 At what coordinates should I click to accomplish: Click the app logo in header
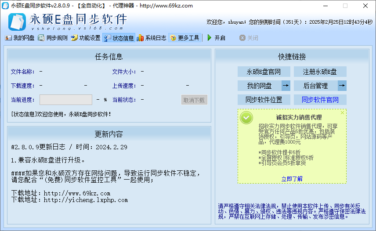17,21
